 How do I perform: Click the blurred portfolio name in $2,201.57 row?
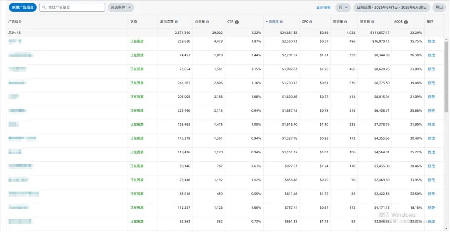(21, 55)
